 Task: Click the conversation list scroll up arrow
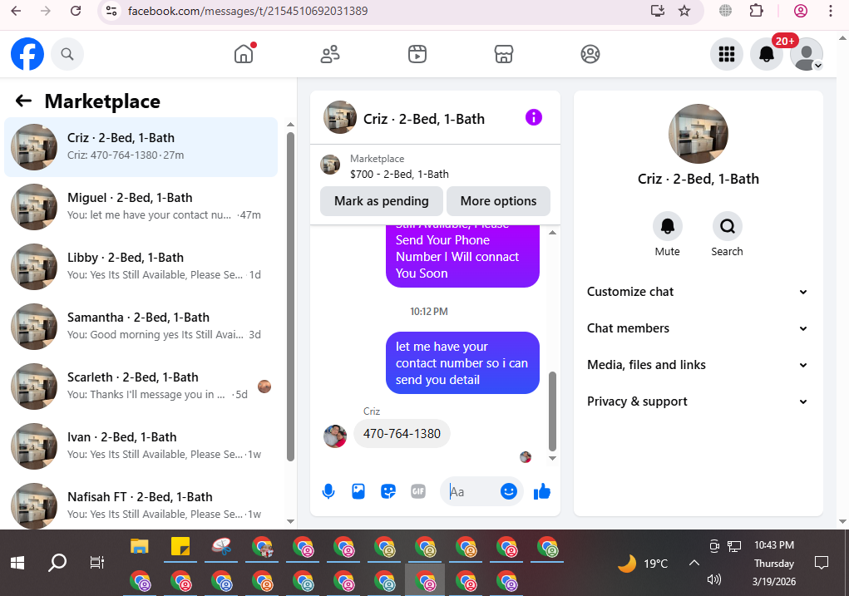[290, 125]
